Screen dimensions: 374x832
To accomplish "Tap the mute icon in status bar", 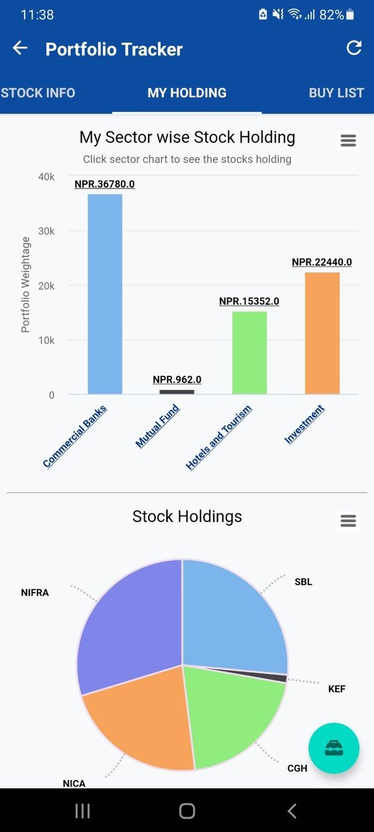I will [277, 14].
